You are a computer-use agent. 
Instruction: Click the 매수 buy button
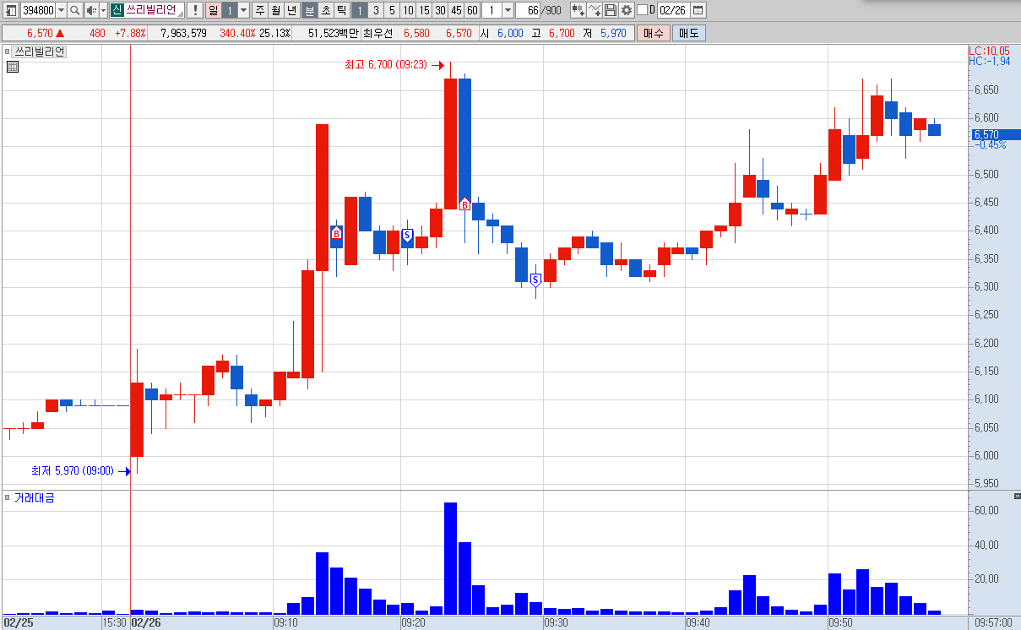tap(654, 33)
